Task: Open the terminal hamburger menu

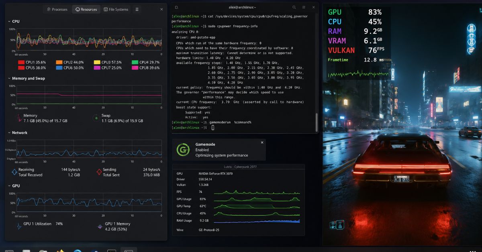Action: (x=304, y=8)
